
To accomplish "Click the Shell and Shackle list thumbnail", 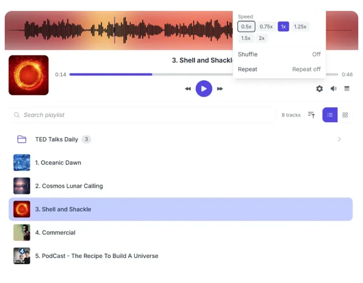I will pos(22,209).
